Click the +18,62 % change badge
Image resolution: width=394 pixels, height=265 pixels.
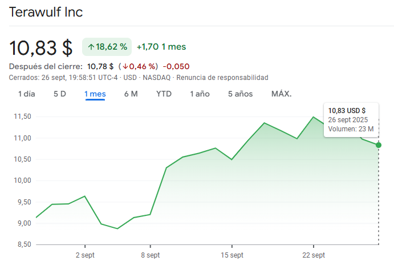tap(107, 46)
